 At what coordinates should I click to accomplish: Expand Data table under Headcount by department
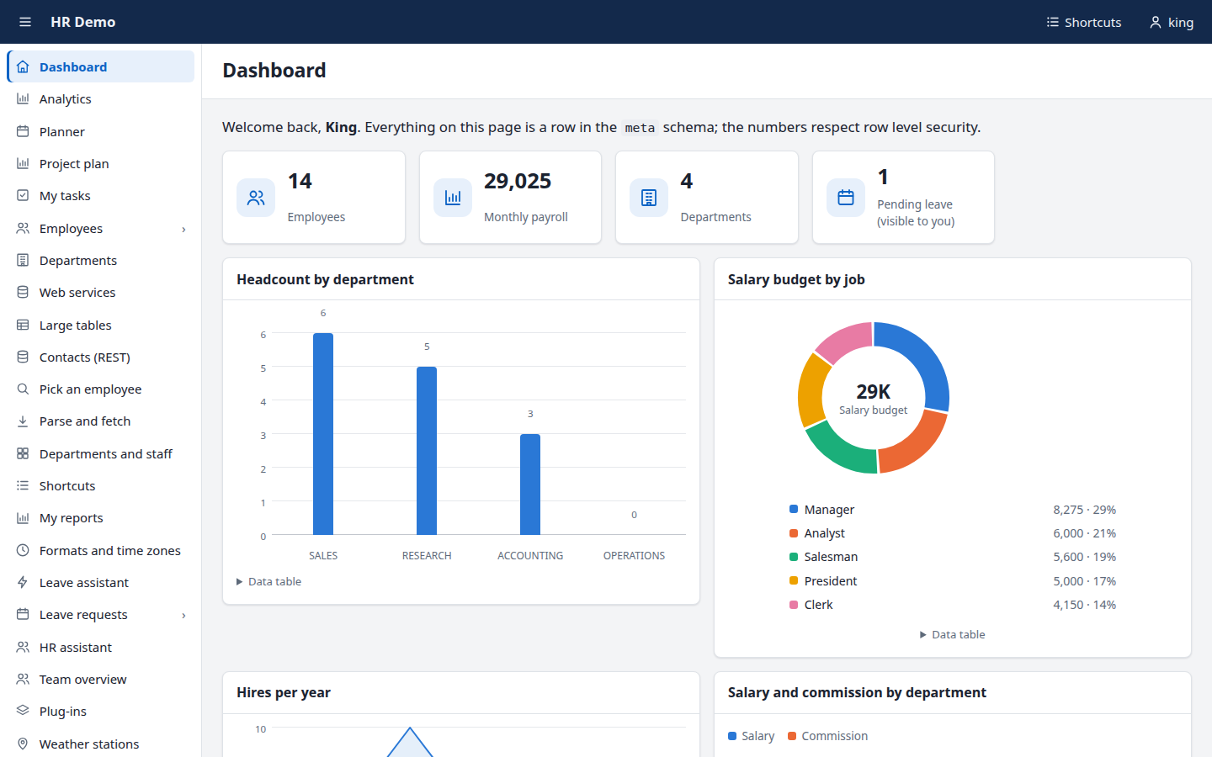tap(269, 581)
